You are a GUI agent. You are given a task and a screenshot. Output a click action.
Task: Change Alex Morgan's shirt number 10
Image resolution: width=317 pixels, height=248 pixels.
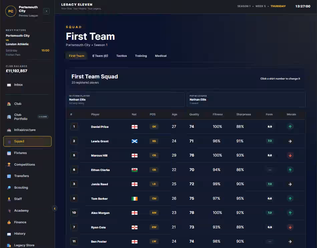click(74, 213)
